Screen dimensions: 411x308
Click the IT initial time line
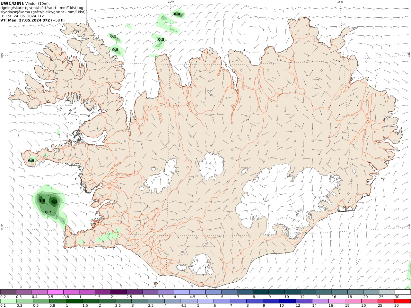[22, 16]
